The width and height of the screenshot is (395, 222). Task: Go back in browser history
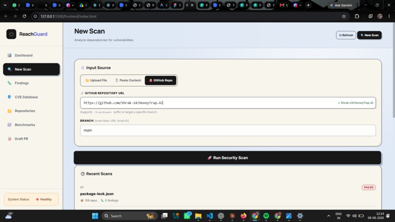pyautogui.click(x=6, y=16)
